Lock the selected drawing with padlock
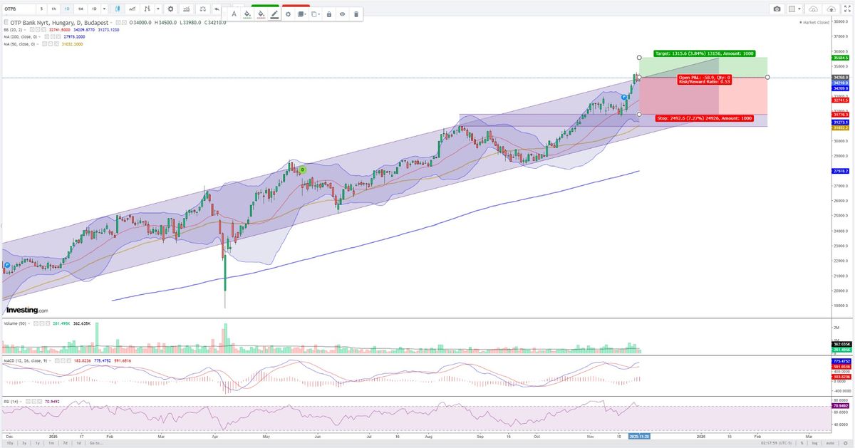Viewport: 855px width, 448px height. (328, 14)
